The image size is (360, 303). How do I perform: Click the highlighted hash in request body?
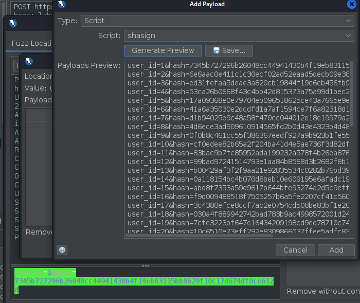coord(144,281)
